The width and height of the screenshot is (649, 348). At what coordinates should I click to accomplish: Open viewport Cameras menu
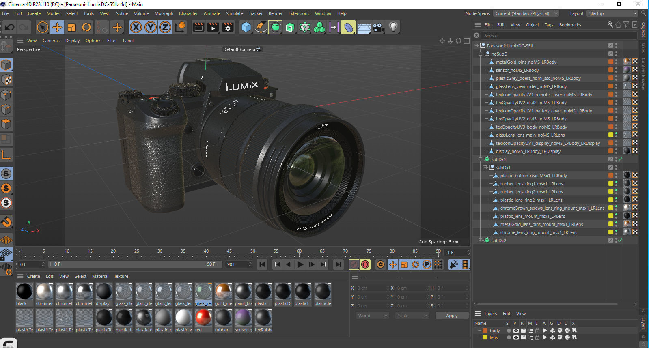click(51, 41)
